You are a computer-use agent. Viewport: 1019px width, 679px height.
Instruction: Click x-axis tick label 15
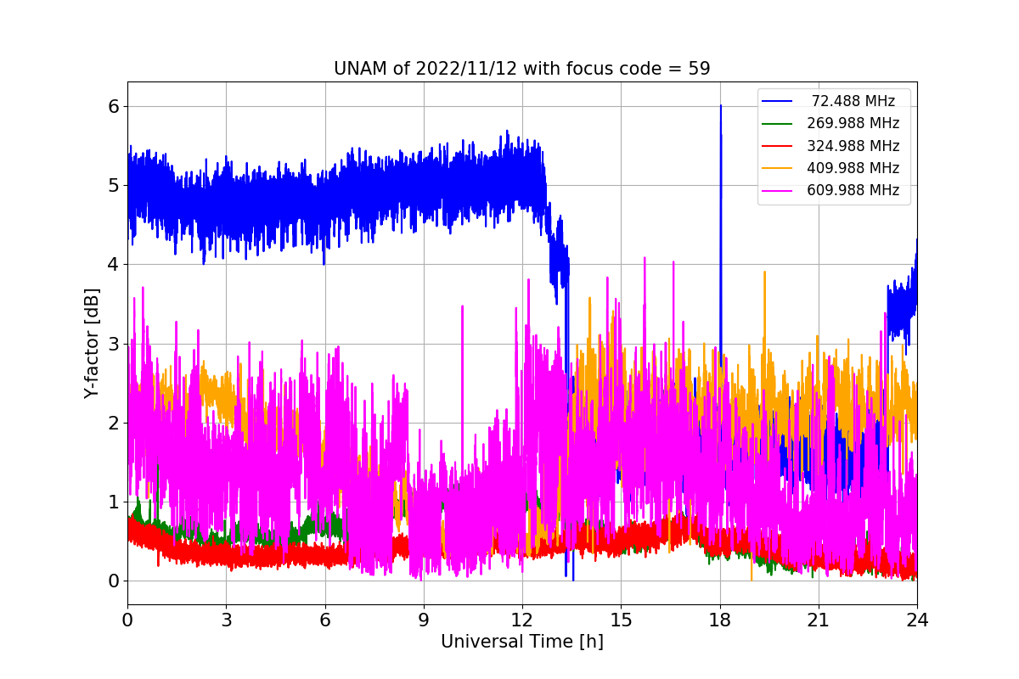(x=621, y=620)
